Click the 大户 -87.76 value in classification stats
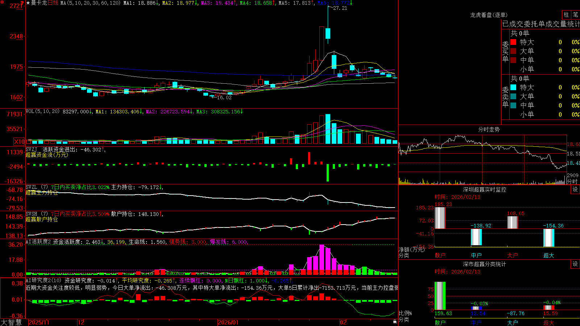 515,313
